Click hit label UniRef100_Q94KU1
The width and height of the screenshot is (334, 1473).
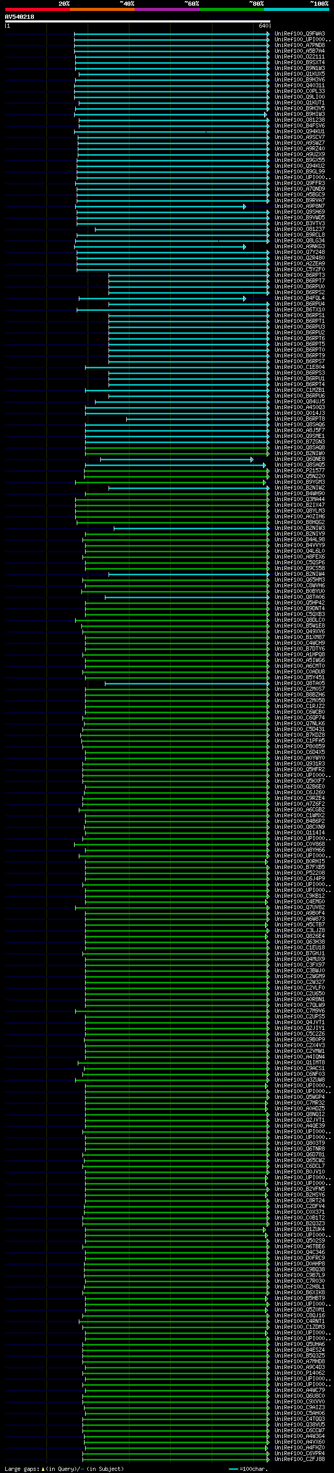click(299, 132)
